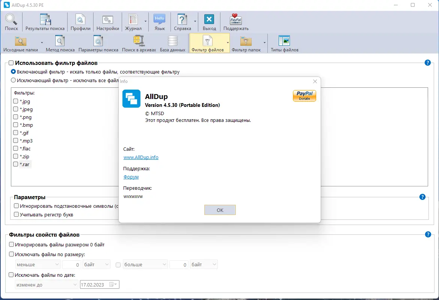The height and width of the screenshot is (300, 439).
Task: Open the Типы файлов section
Action: pos(284,43)
